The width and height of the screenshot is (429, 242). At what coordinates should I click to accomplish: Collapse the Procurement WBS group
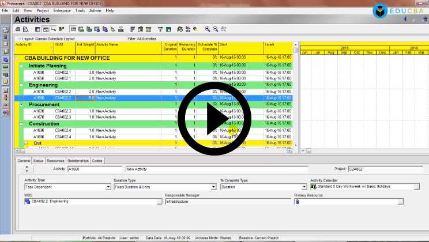(x=21, y=104)
